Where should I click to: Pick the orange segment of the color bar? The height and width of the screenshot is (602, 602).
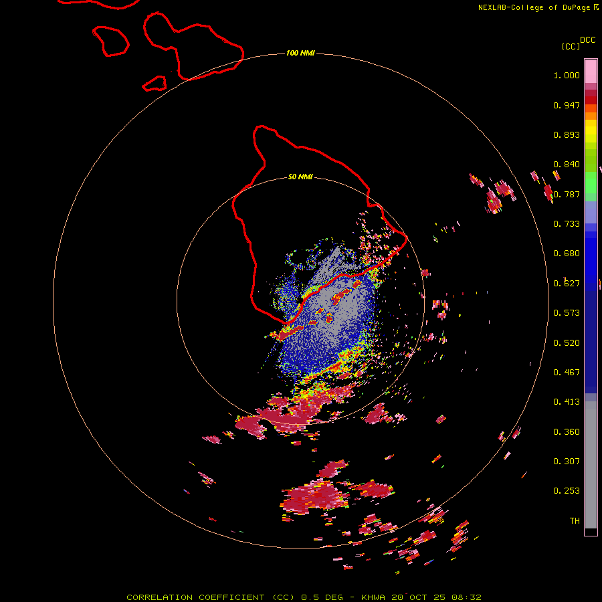click(x=591, y=116)
